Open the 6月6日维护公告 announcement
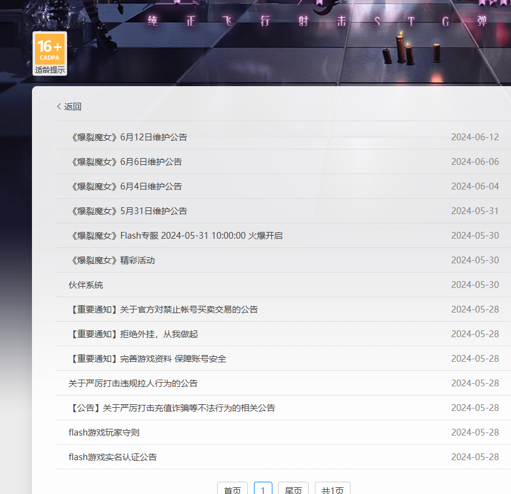511x494 pixels. 125,162
